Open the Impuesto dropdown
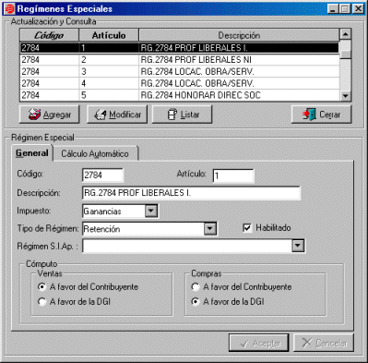The height and width of the screenshot is (363, 368). (151, 212)
